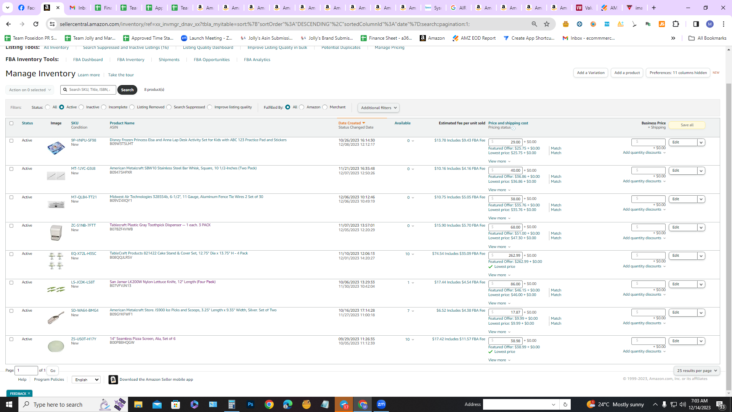732x412 pixels.
Task: Close the Feedback tab with the X
Action: point(29,393)
